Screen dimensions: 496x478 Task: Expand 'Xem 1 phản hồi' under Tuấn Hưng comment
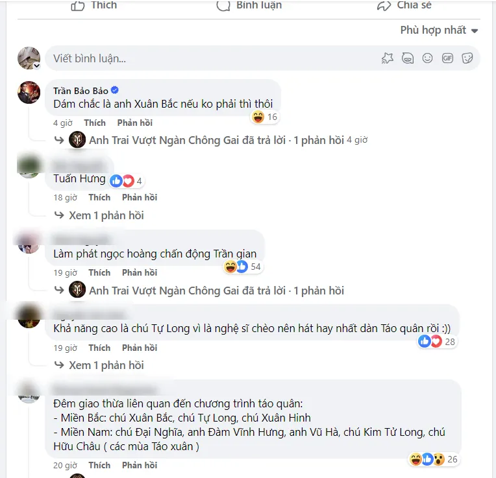[x=106, y=215]
